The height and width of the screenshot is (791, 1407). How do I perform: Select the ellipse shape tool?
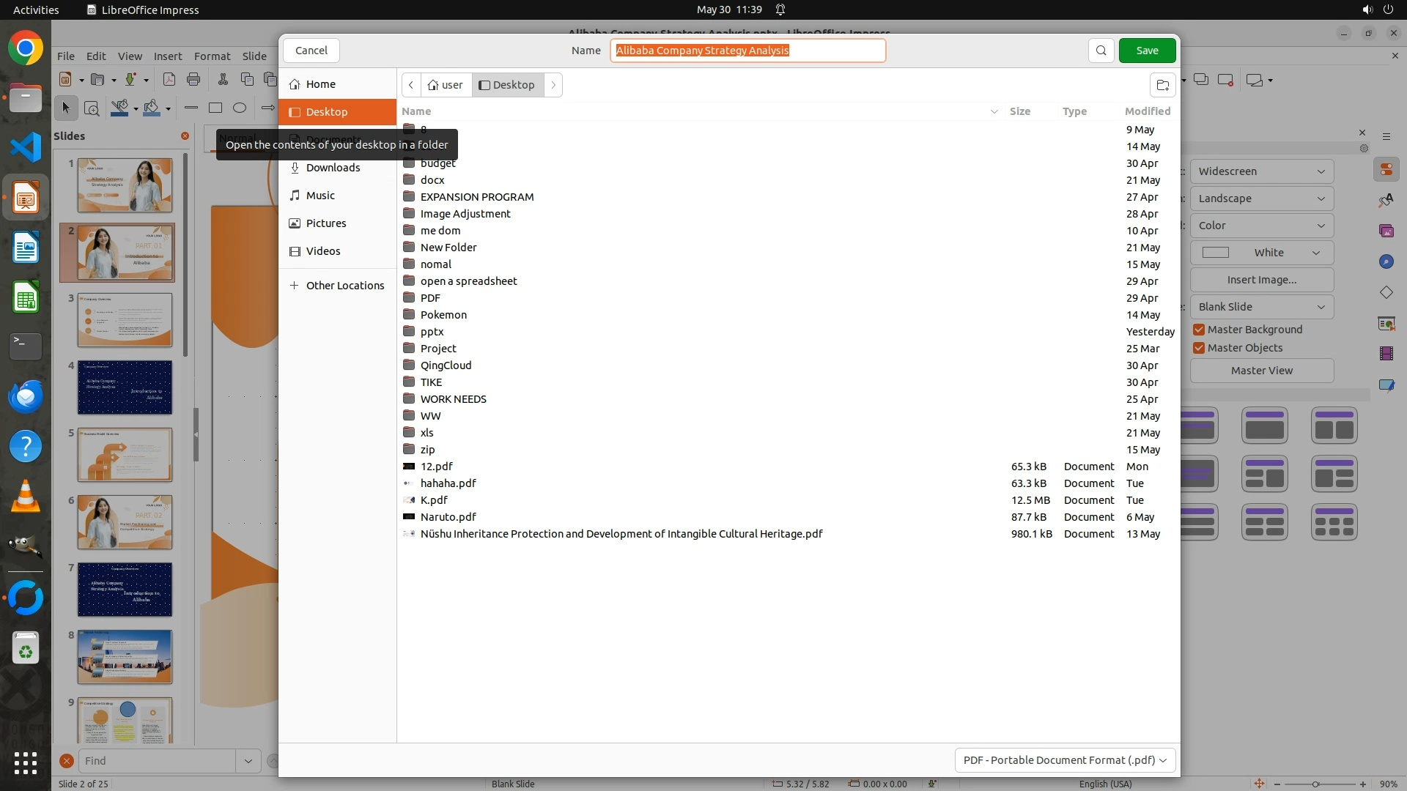coord(240,108)
